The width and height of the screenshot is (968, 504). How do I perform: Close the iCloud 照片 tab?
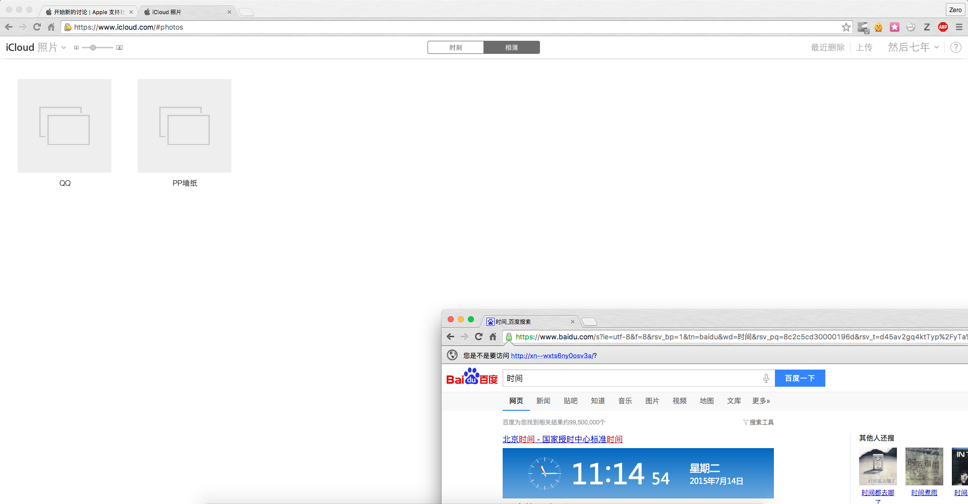(229, 12)
